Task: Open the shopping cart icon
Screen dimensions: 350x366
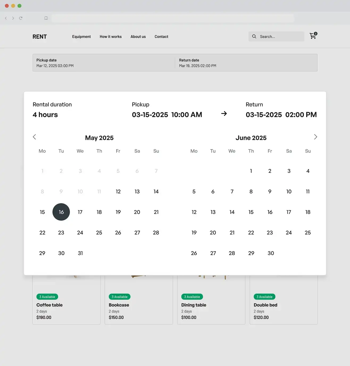Action: (x=313, y=36)
